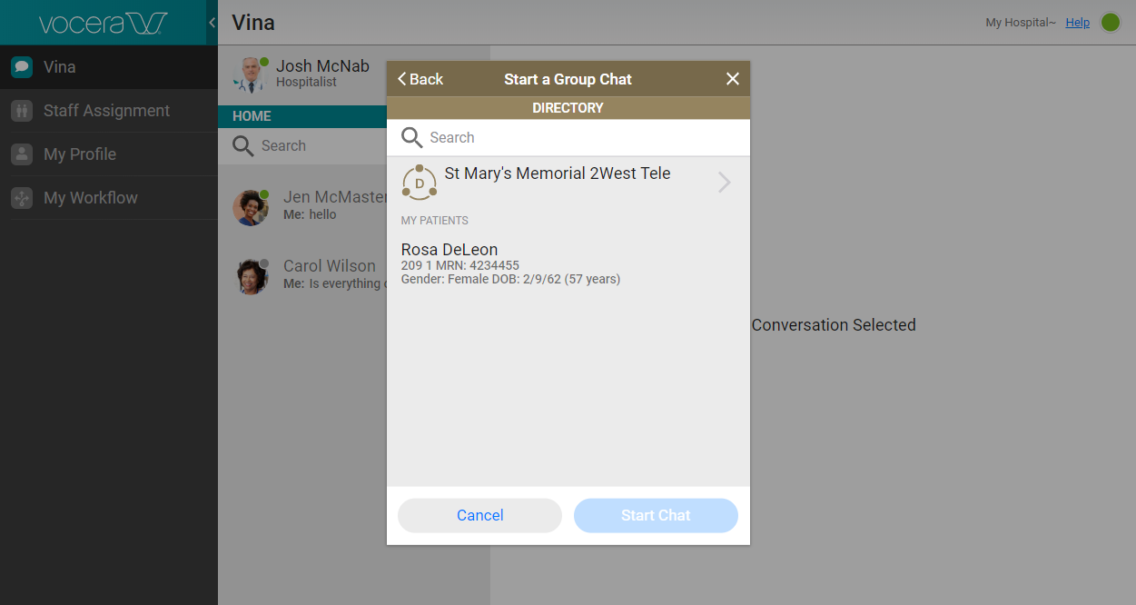Click the Vocera logo
This screenshot has height=605, width=1136.
click(103, 23)
